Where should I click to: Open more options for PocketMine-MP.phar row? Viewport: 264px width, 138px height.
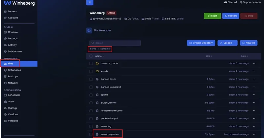(254, 111)
